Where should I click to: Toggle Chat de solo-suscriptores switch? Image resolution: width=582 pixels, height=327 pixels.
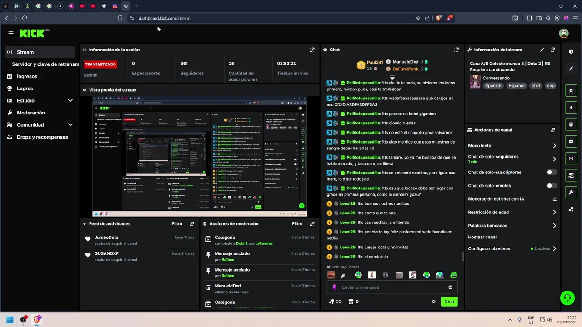552,173
